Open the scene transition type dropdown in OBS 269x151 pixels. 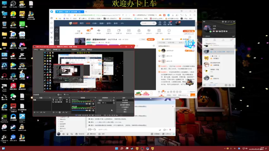[x=105, y=100]
